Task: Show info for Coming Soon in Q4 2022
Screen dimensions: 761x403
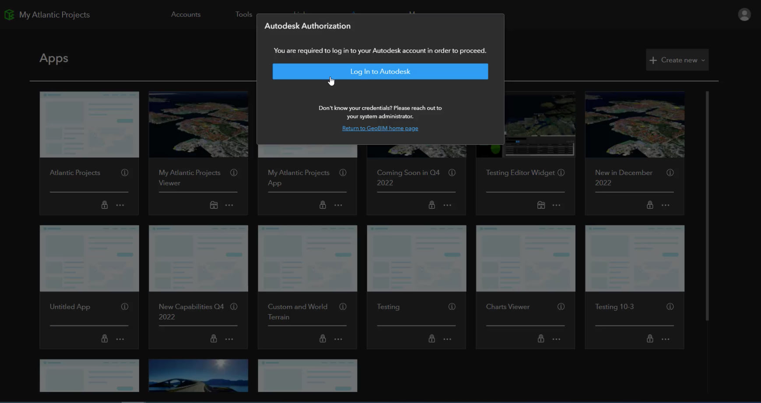Action: coord(452,172)
